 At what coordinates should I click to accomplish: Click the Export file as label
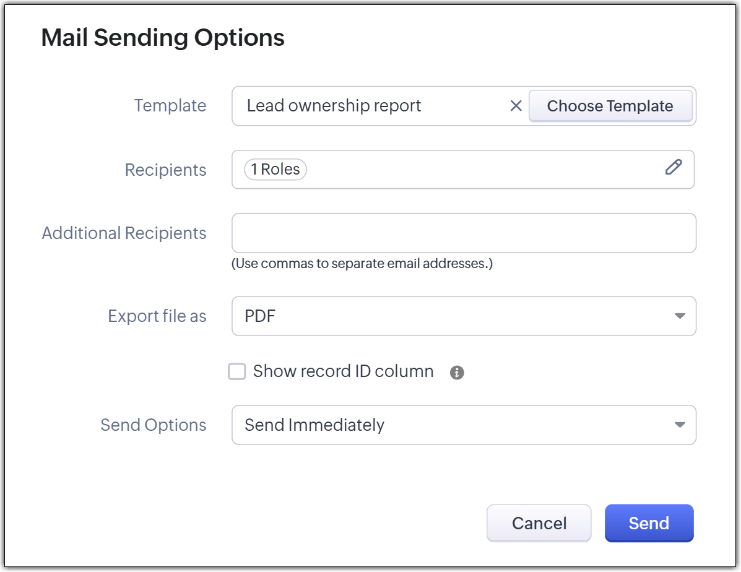157,316
